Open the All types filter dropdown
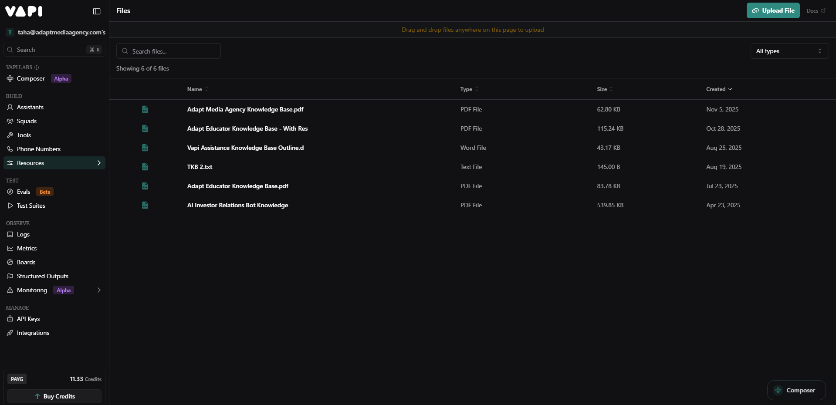The width and height of the screenshot is (836, 405). (789, 51)
